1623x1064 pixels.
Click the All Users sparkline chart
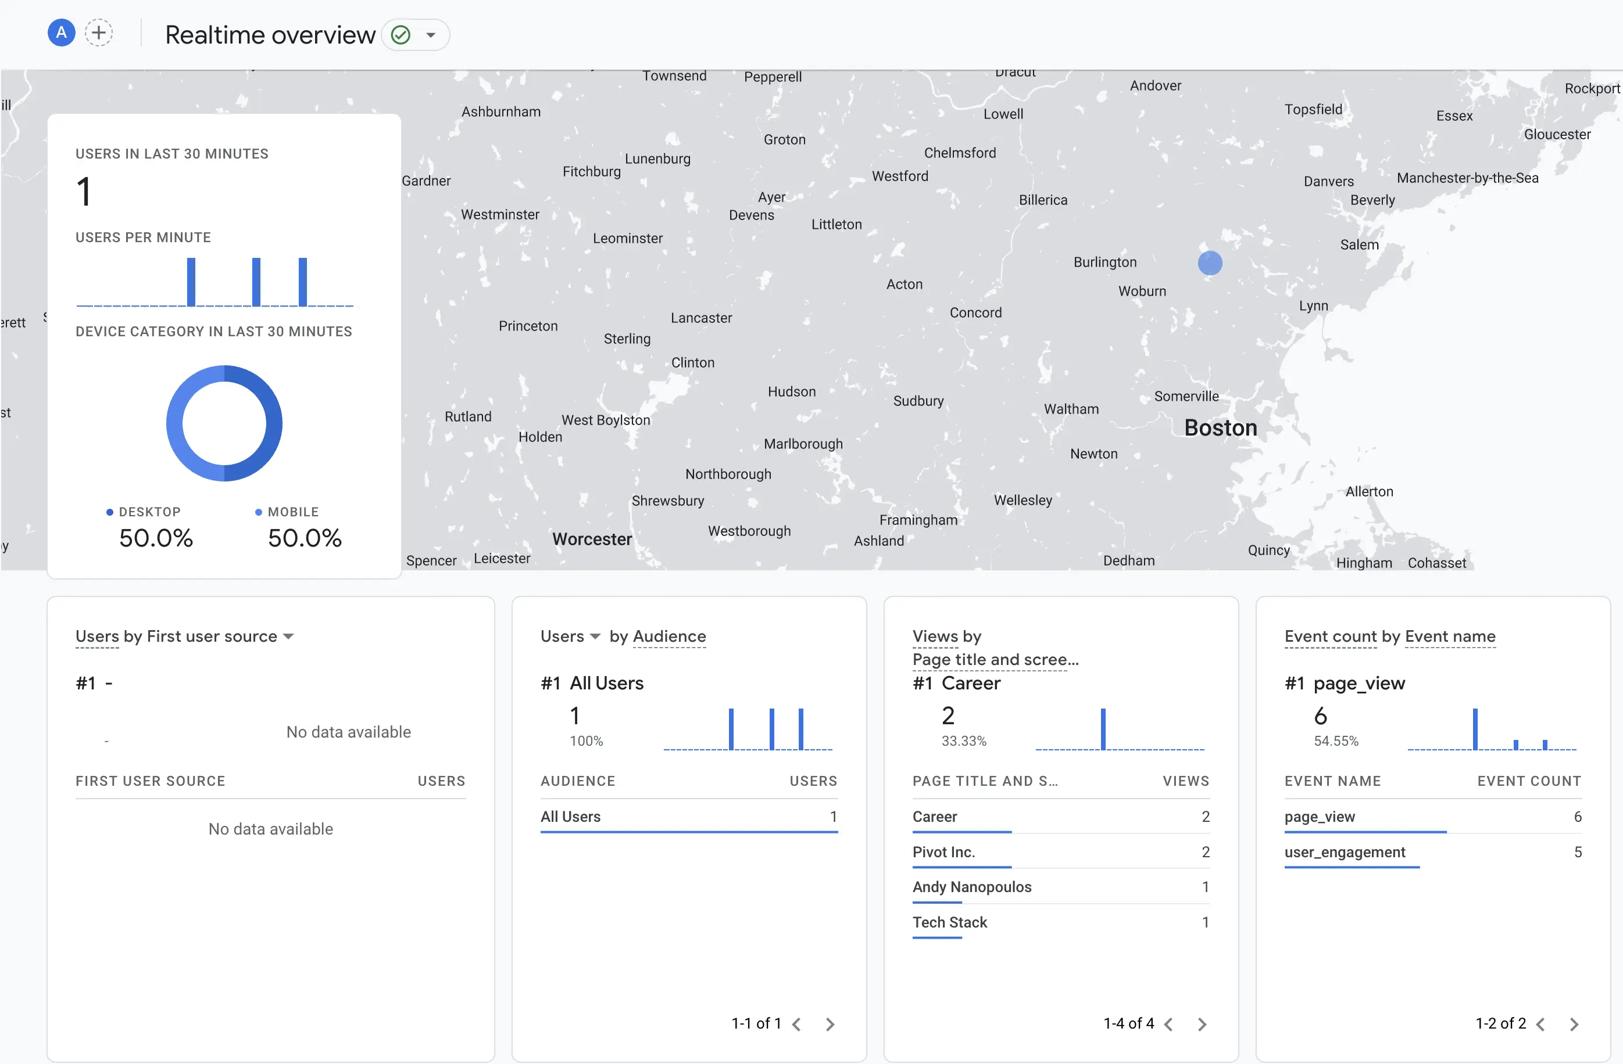(748, 729)
